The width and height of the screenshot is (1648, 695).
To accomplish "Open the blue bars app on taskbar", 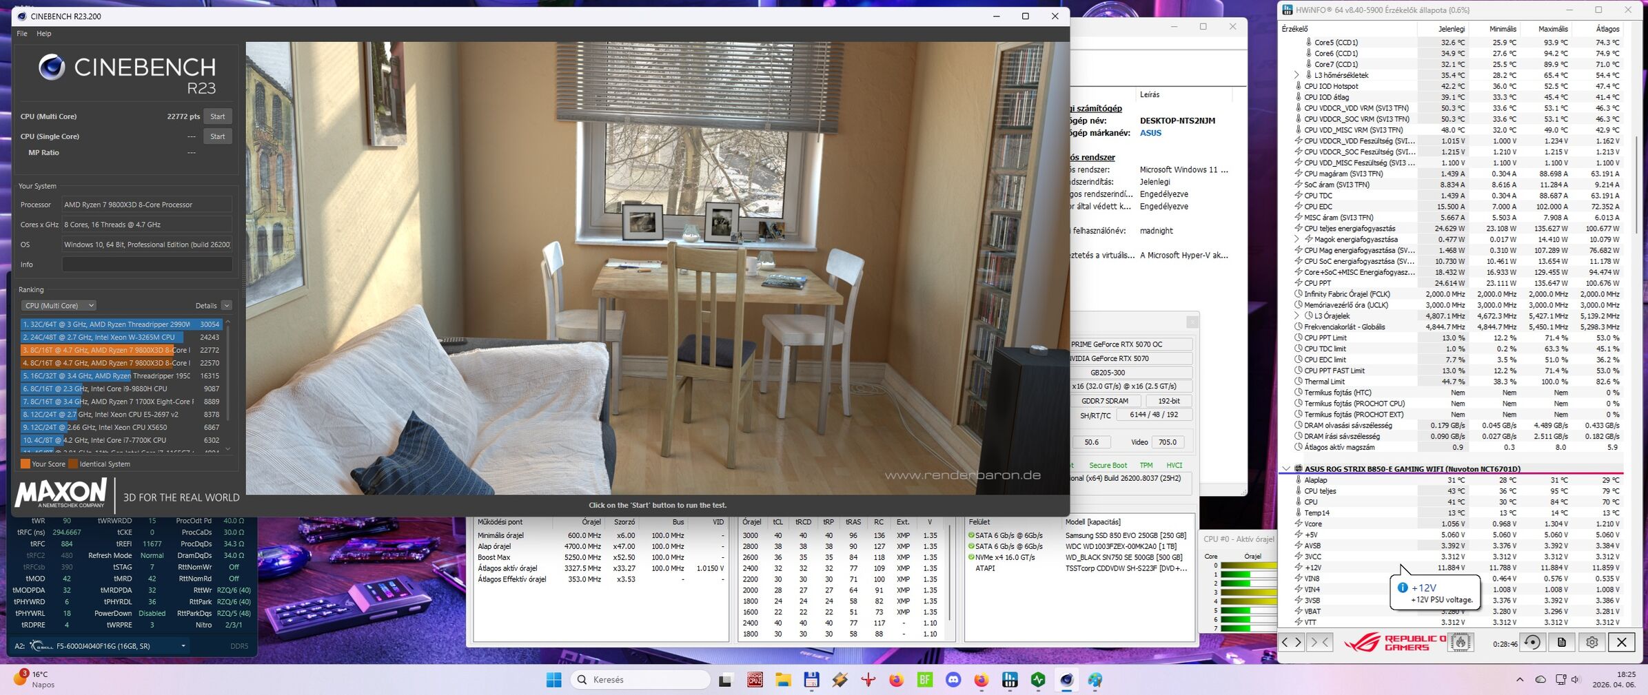I will pos(1010,680).
